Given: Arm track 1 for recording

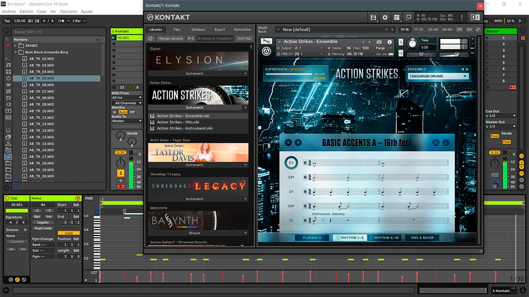Looking at the screenshot, I should point(120,187).
